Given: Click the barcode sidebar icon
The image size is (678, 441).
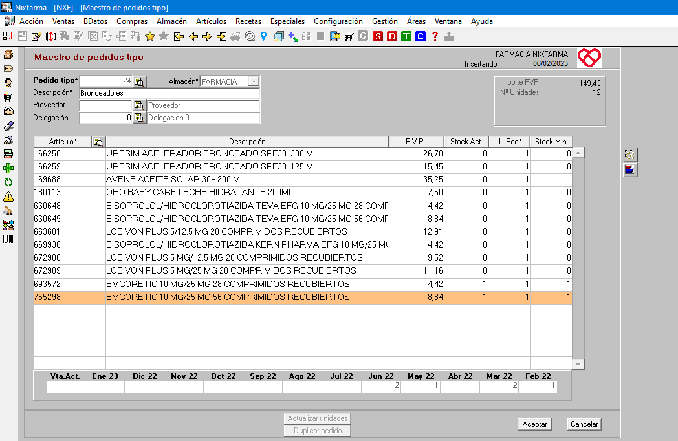Looking at the screenshot, I should click(x=8, y=239).
